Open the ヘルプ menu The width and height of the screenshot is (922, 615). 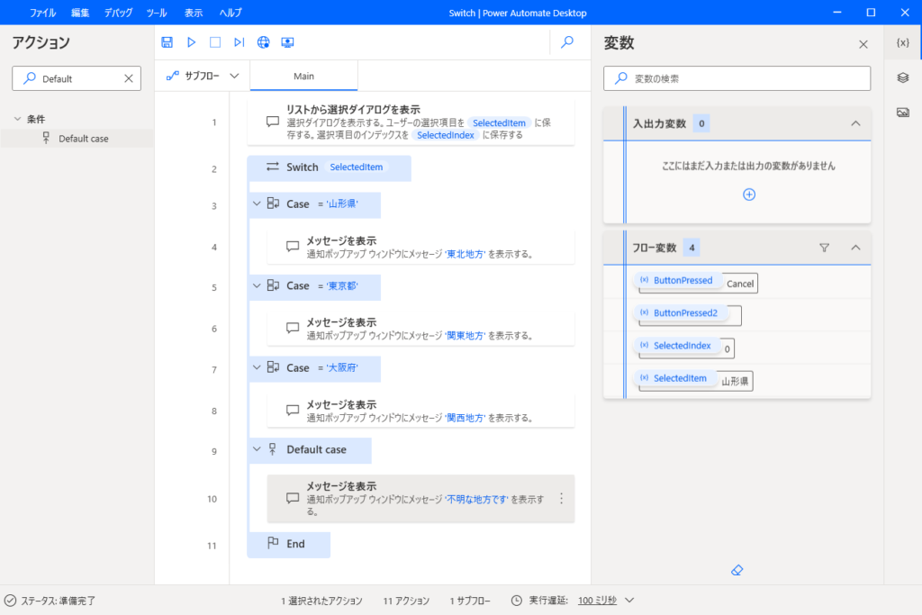click(x=230, y=13)
